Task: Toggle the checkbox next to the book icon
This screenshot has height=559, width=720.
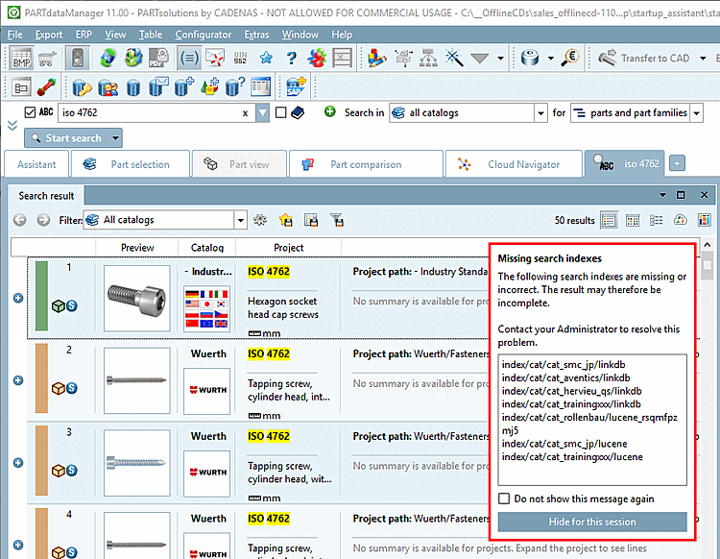Action: click(280, 112)
